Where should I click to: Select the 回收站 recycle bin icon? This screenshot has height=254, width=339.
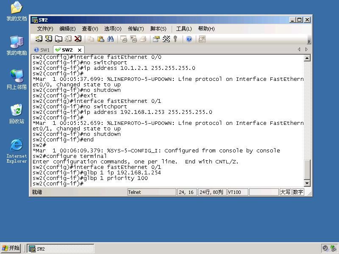pos(17,114)
